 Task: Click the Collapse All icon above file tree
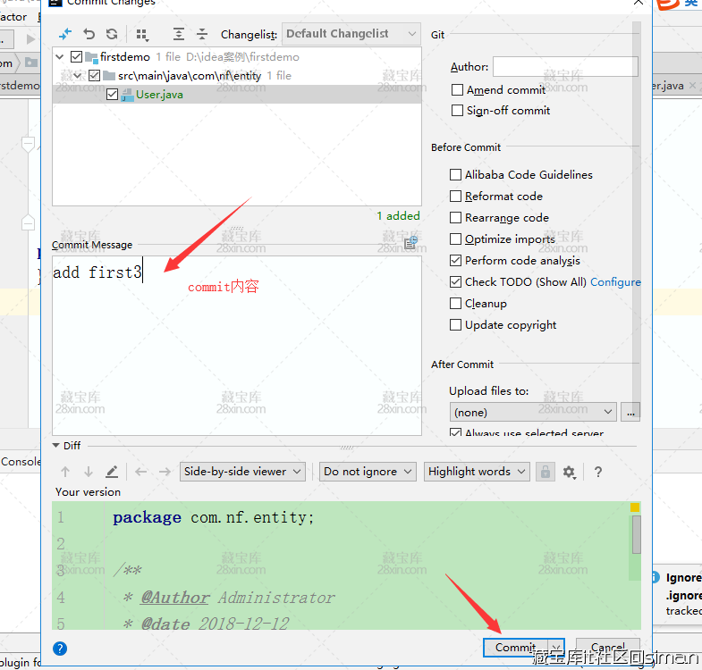(202, 34)
